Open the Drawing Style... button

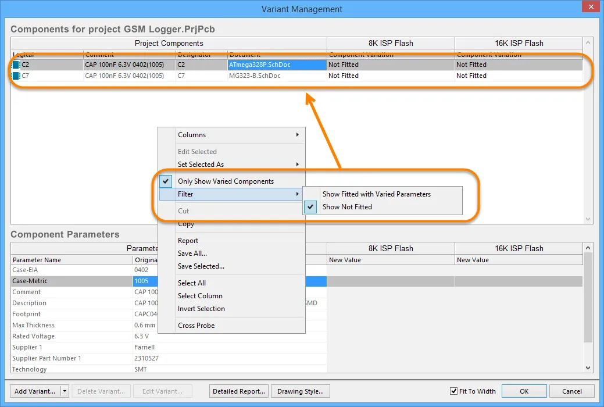(301, 391)
